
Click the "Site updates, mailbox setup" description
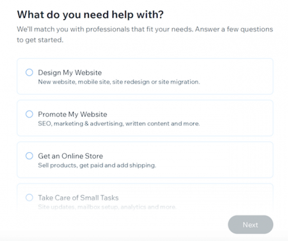(107, 207)
